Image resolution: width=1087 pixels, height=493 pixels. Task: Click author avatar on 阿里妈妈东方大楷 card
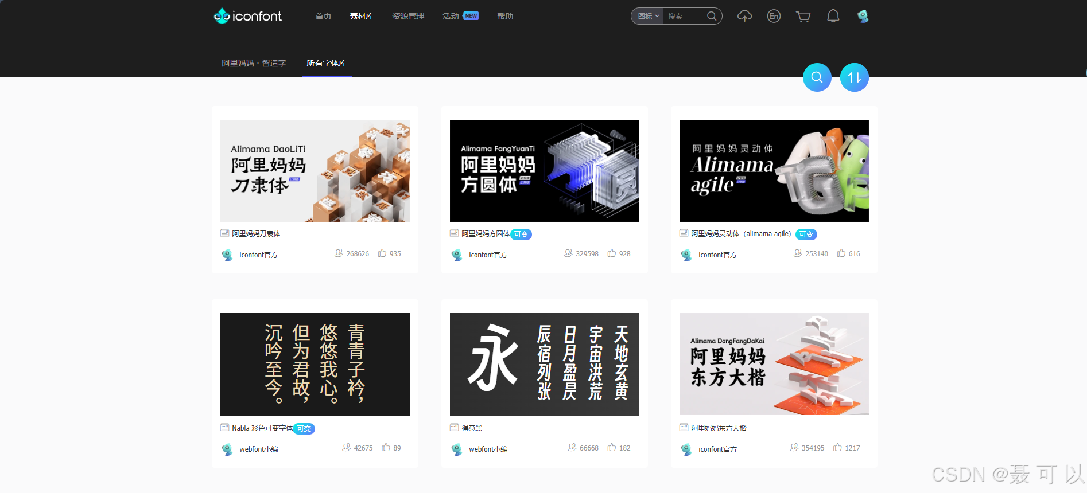(686, 449)
